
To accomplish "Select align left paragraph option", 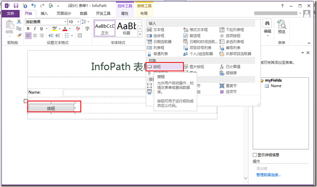I will tap(28, 36).
